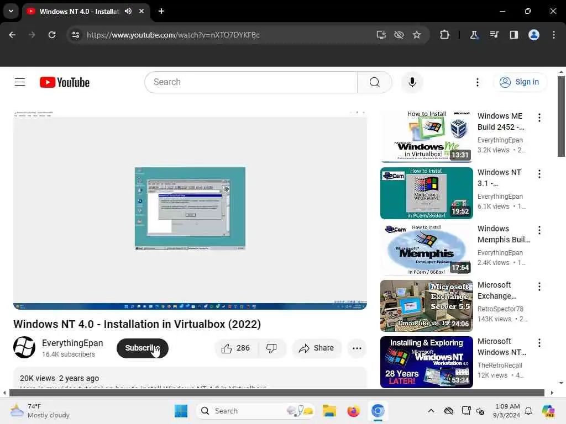Show hidden system tray icons
Viewport: 566px width, 424px height.
tap(431, 411)
